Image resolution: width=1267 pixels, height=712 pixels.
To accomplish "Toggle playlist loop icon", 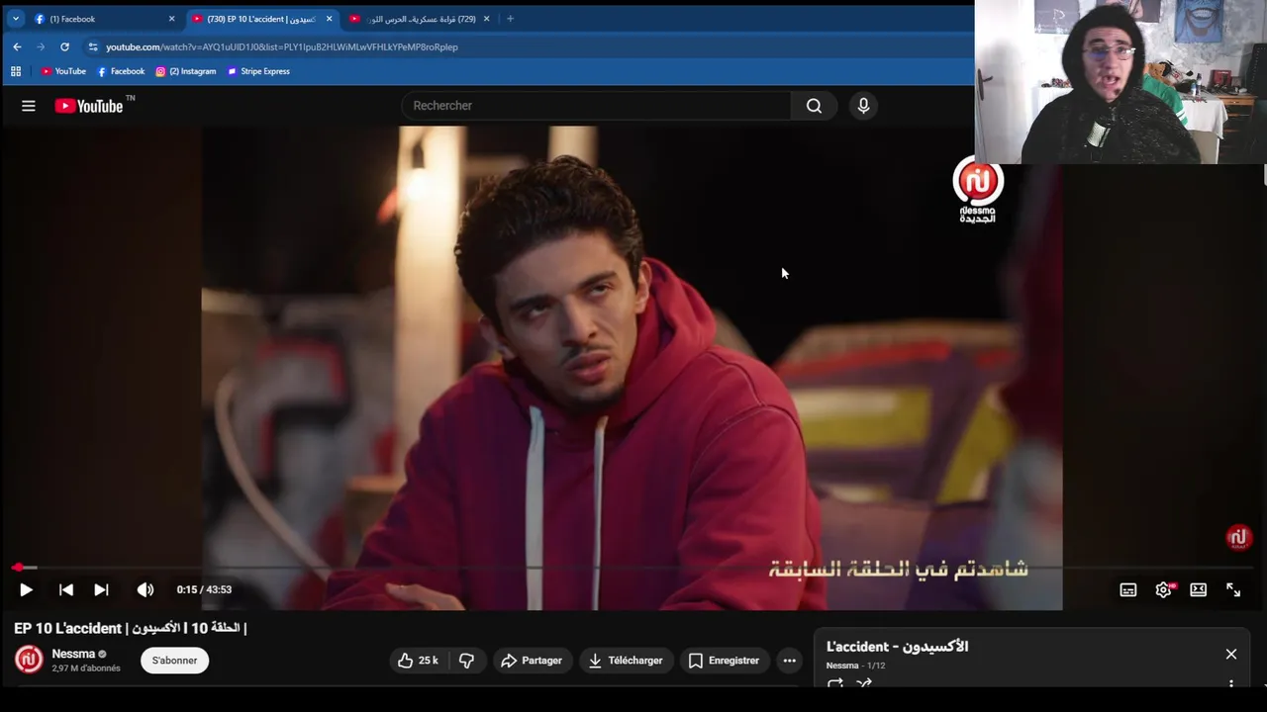I will pyautogui.click(x=835, y=683).
